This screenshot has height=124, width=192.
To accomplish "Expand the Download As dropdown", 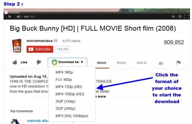I will (67, 62).
